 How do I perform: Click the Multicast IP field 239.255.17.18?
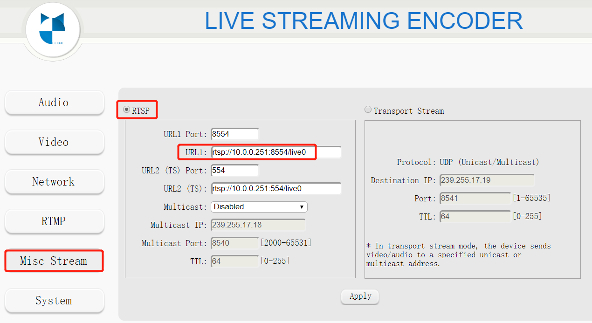click(x=258, y=225)
